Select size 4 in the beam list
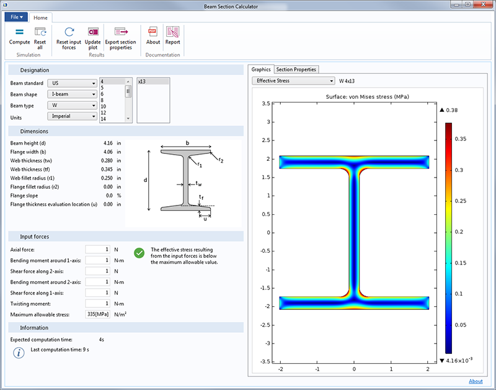496x390 pixels. (113, 81)
